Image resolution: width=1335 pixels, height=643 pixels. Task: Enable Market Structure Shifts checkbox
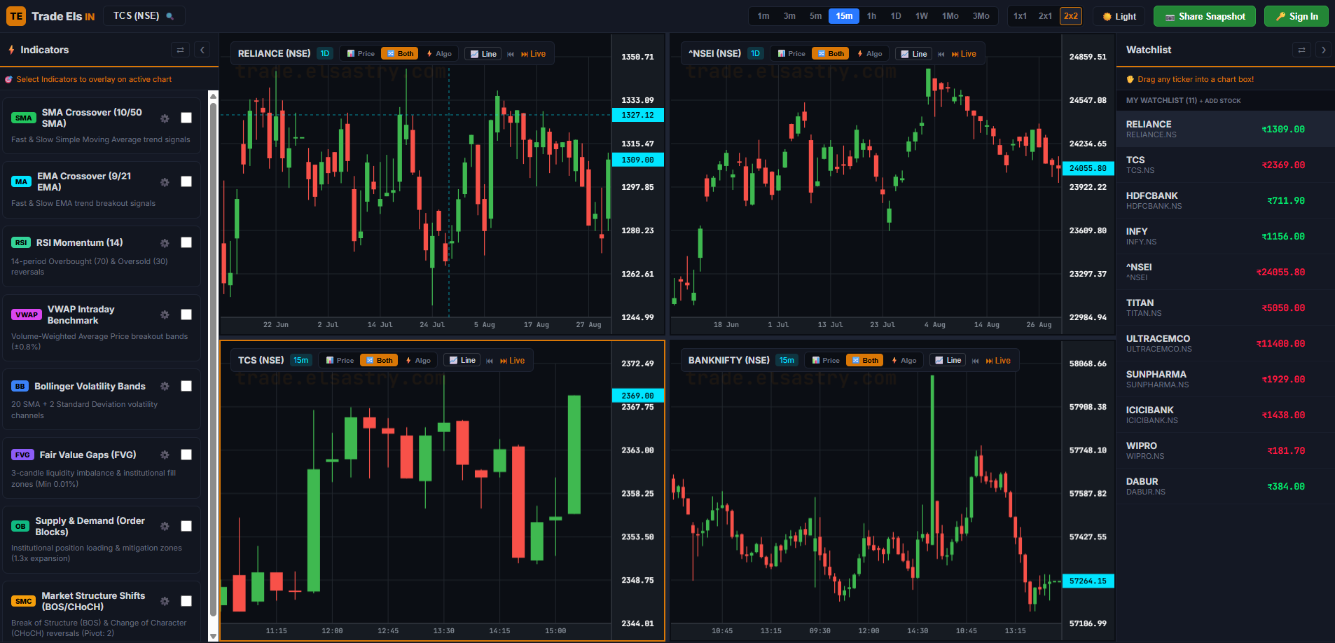coord(186,601)
